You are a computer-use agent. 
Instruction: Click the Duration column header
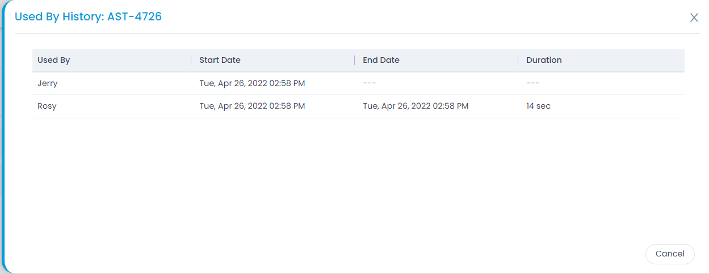click(x=544, y=60)
